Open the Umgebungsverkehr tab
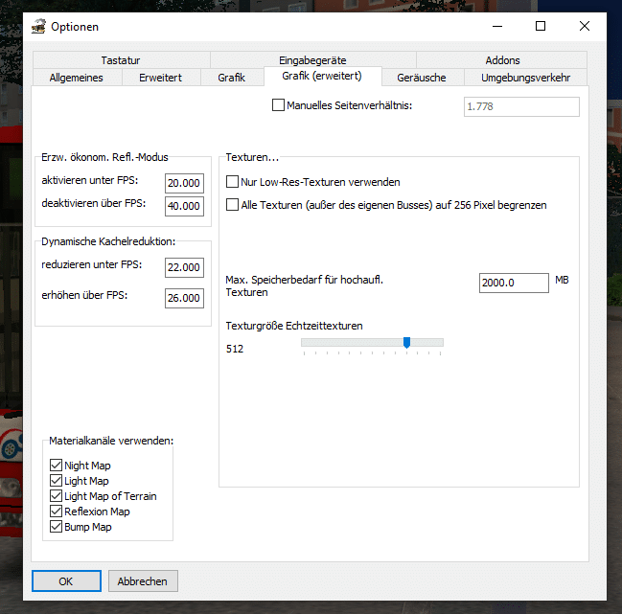Viewport: 622px width, 614px height. (x=525, y=78)
